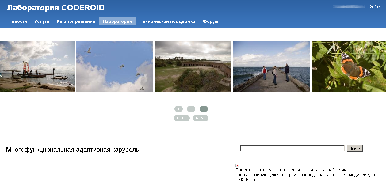Viewport: 386px width, 182px height.
Task: Select the old brick fort photo
Action: 193,66
